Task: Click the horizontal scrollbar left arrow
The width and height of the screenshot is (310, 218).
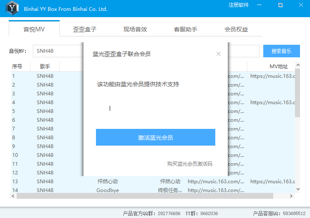Action: pos(13,196)
